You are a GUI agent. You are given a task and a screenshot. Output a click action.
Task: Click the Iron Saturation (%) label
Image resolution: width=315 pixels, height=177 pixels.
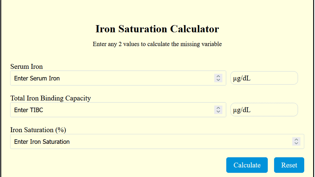[38, 130]
